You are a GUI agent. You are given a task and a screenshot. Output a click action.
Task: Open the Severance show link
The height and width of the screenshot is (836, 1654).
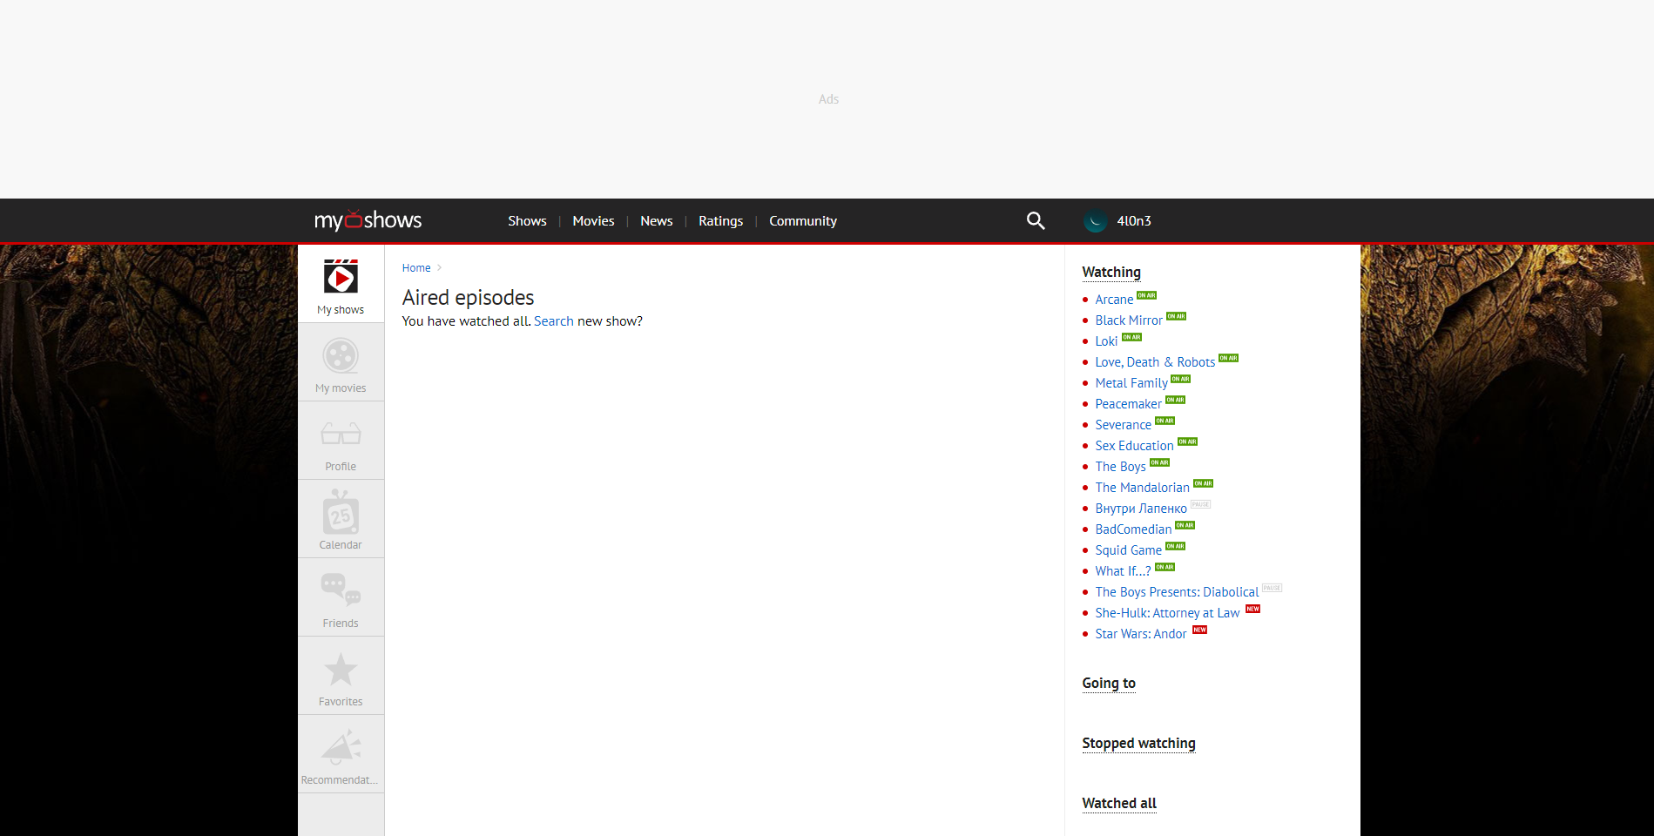click(x=1122, y=424)
